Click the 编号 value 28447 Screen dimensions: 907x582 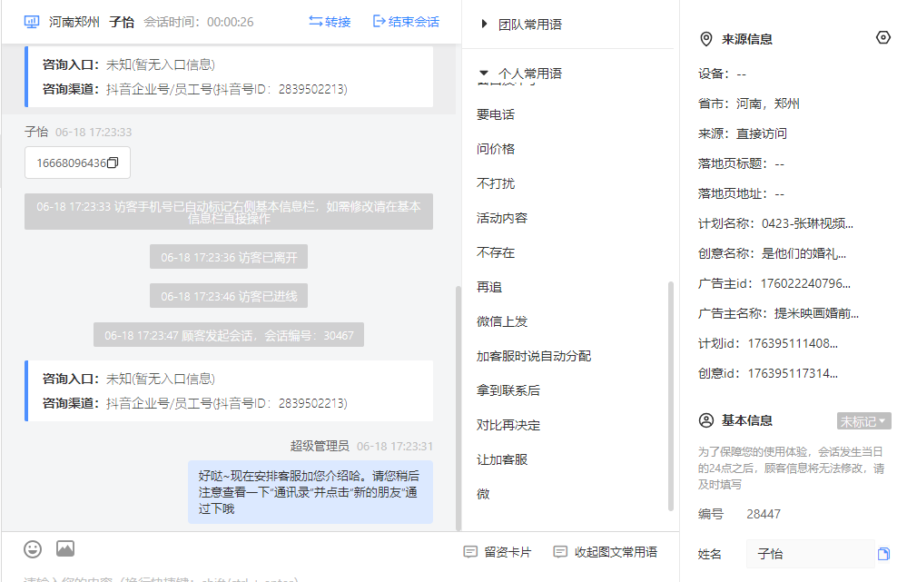pyautogui.click(x=764, y=514)
